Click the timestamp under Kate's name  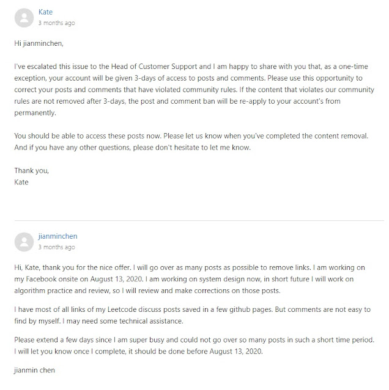coord(56,23)
